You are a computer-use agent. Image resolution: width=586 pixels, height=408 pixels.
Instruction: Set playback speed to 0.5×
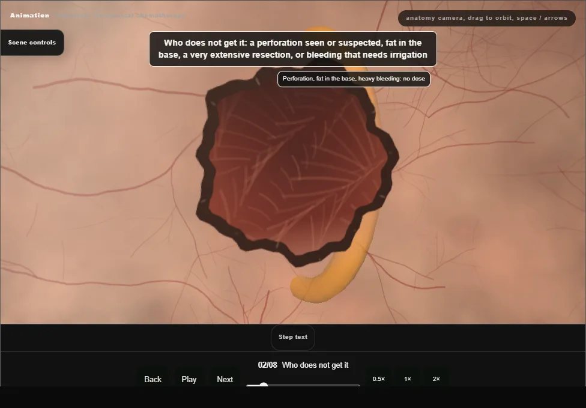[x=379, y=379]
